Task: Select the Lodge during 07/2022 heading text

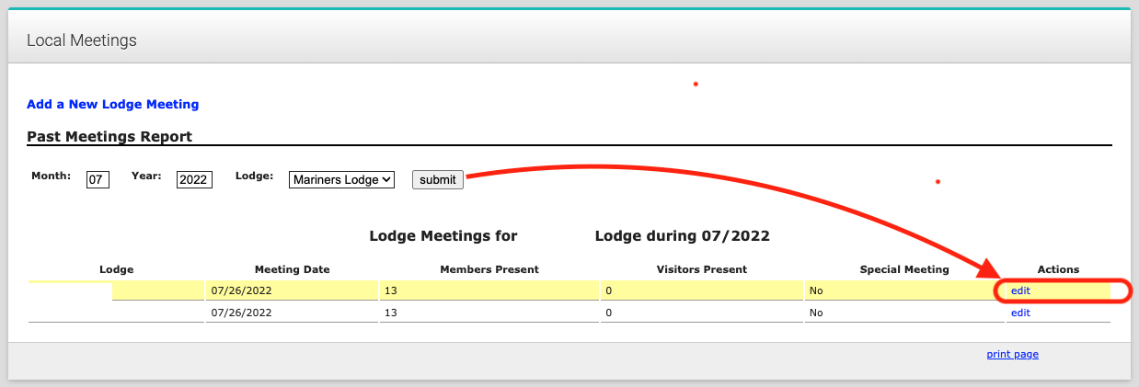Action: click(x=683, y=236)
